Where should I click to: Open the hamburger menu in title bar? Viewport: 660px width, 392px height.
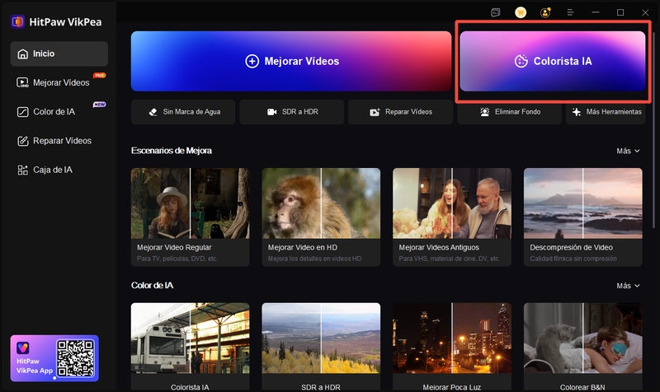570,12
